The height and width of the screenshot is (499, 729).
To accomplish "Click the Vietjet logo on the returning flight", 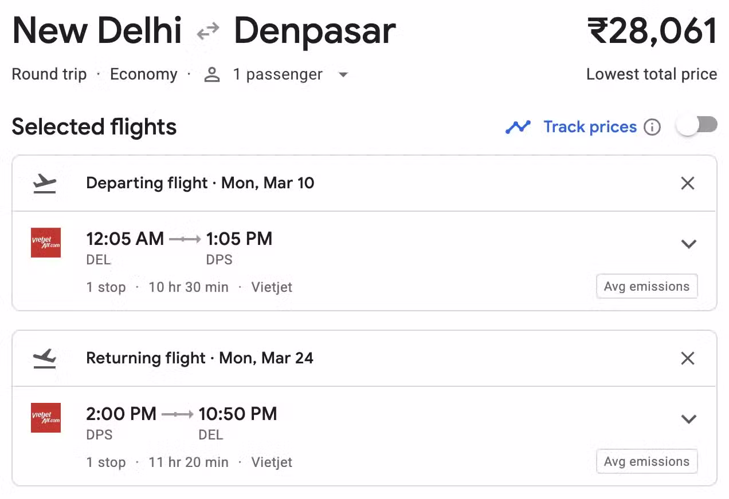I will pos(46,418).
